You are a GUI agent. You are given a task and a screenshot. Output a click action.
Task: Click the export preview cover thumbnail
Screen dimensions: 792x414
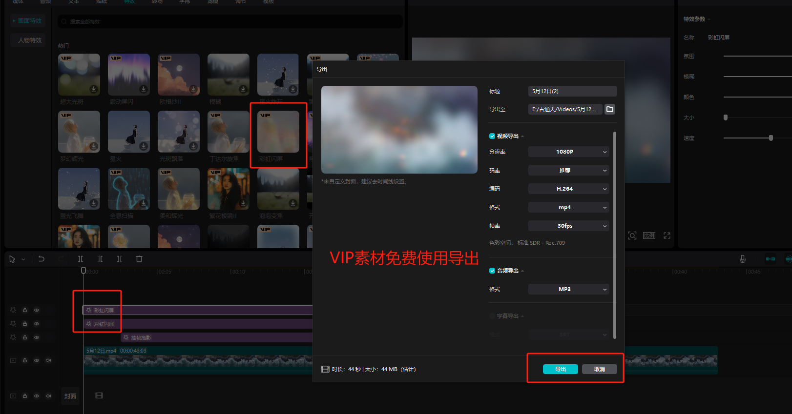point(399,130)
